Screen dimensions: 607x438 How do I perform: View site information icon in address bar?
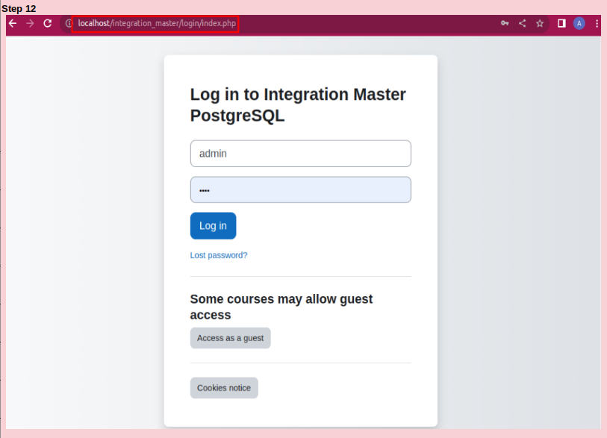coord(69,23)
